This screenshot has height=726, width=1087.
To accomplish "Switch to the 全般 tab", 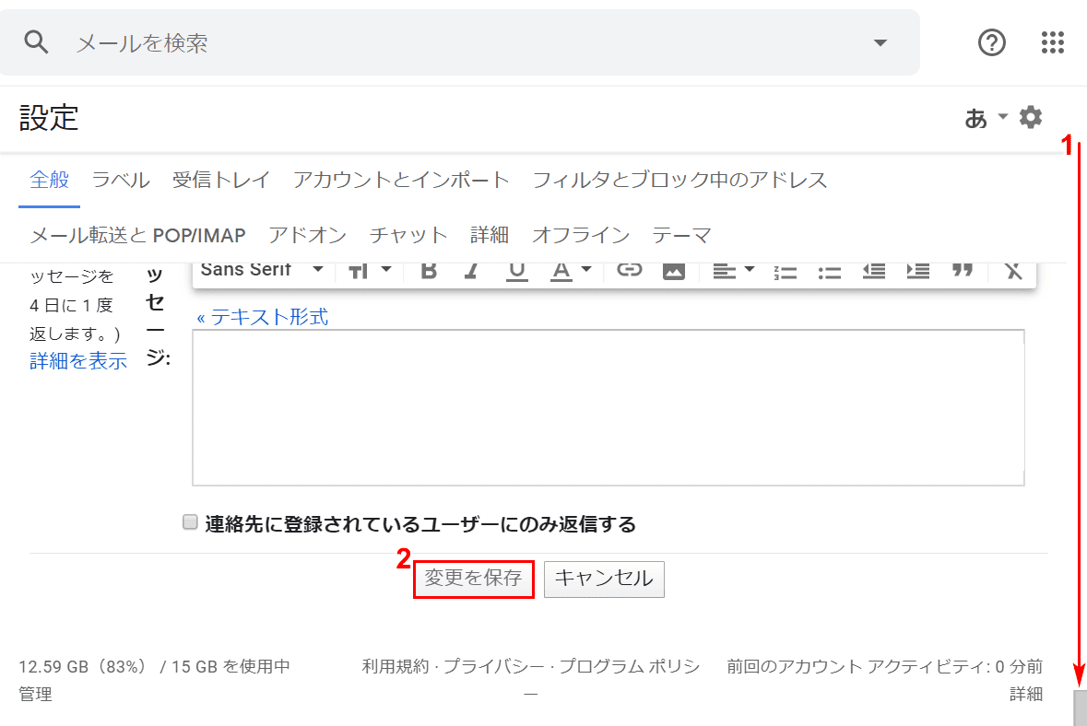I will point(49,180).
